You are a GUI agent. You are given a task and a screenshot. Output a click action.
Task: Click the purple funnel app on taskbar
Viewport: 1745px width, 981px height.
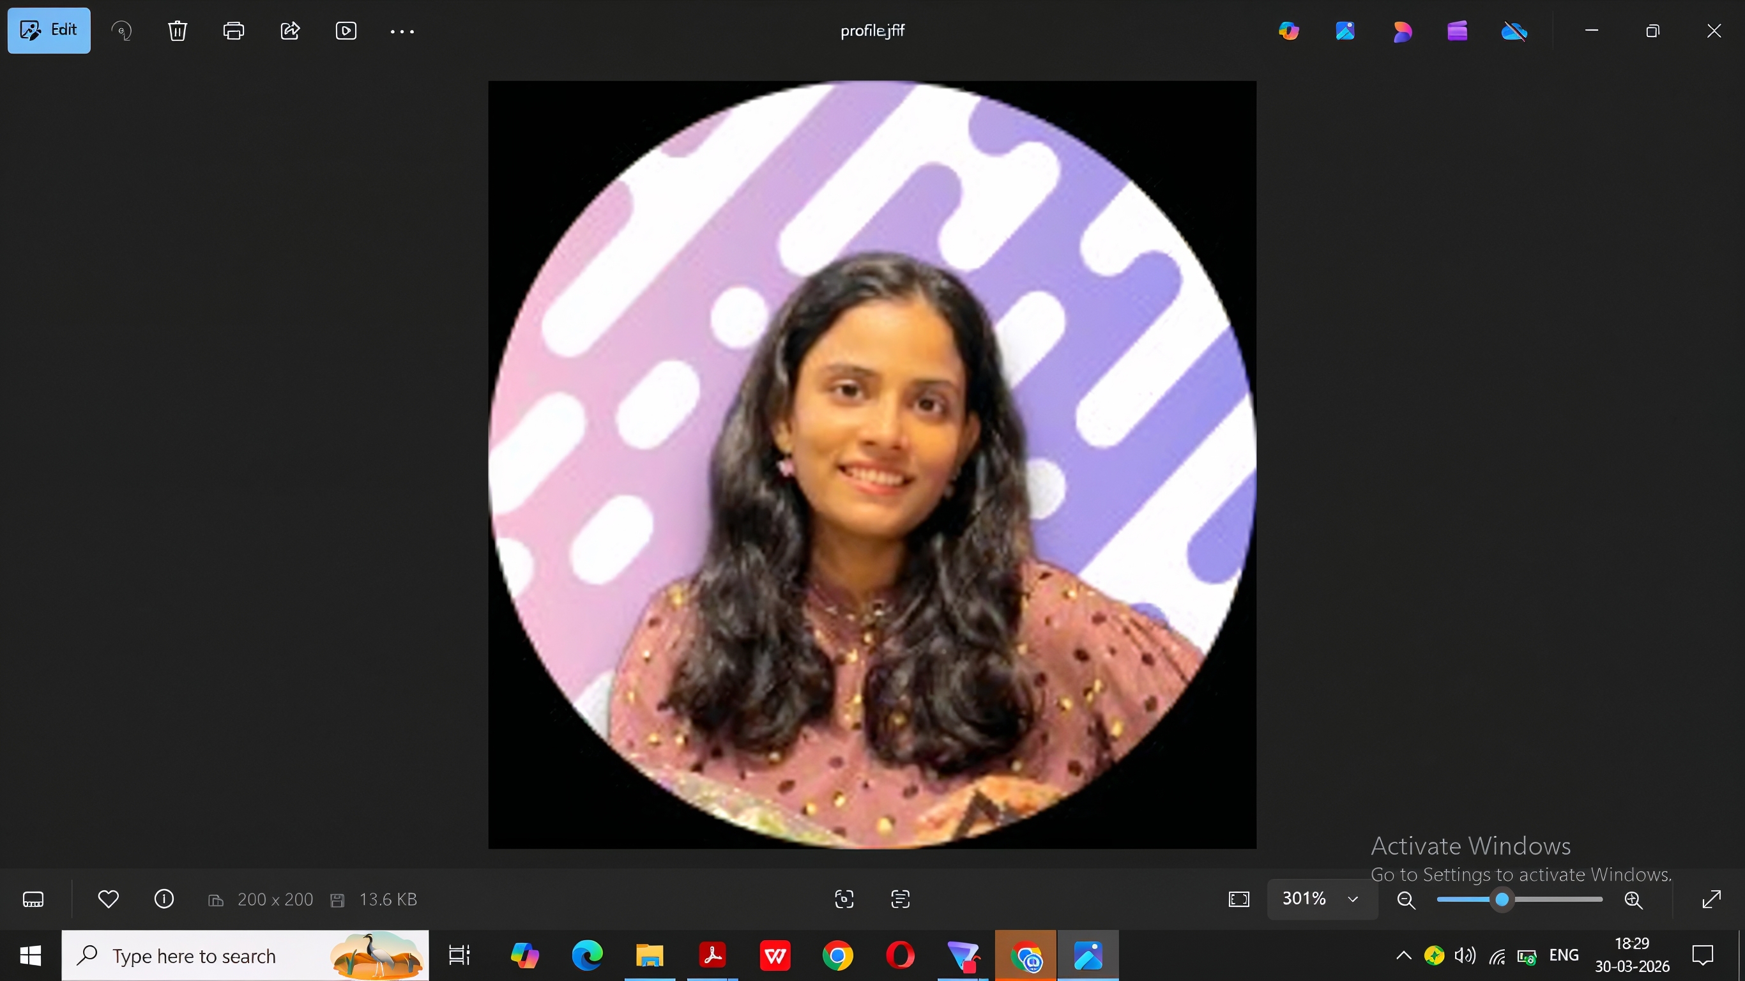pos(963,956)
